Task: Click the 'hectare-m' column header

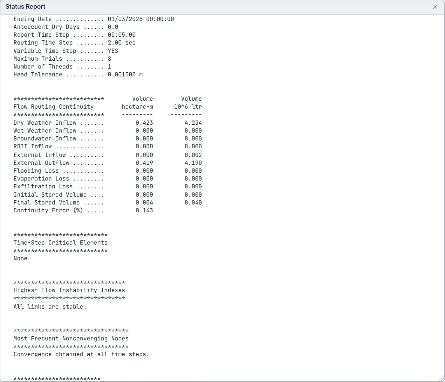Action: pyautogui.click(x=137, y=107)
